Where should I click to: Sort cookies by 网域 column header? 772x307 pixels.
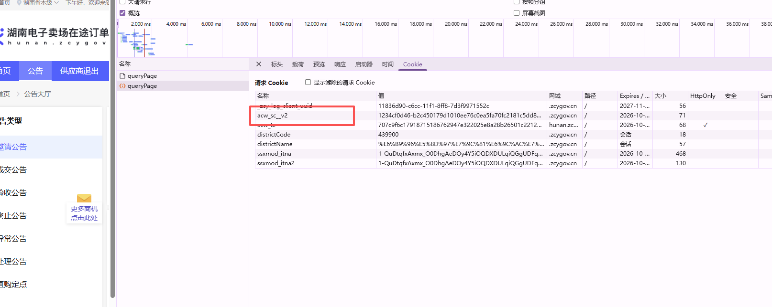pos(564,96)
